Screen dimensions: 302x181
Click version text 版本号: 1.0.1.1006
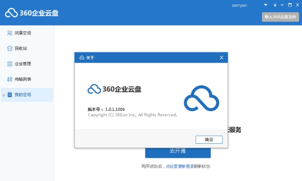click(x=106, y=109)
